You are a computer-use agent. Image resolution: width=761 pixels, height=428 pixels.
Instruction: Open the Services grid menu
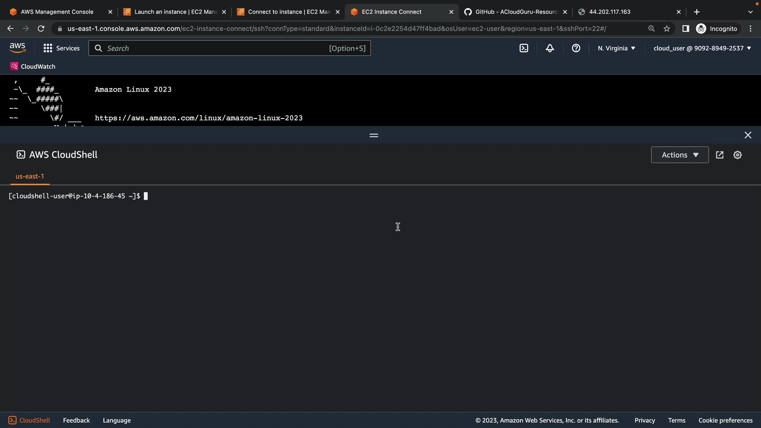tap(61, 48)
